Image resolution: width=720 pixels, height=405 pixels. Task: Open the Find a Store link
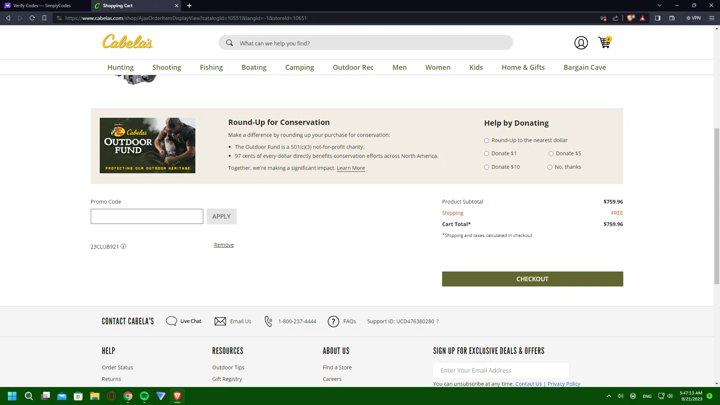click(x=337, y=367)
